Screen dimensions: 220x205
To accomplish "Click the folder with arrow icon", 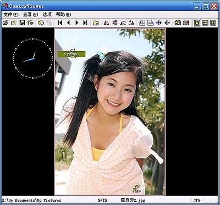I will (x=30, y=23).
